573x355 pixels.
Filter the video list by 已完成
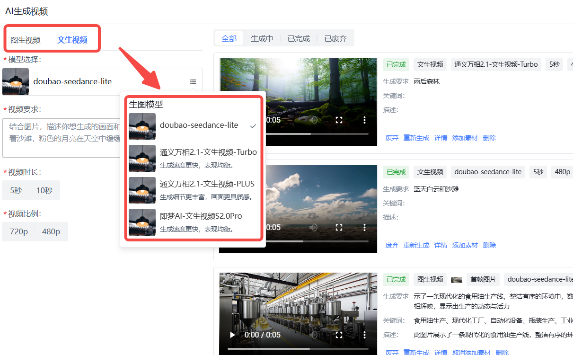click(x=299, y=39)
